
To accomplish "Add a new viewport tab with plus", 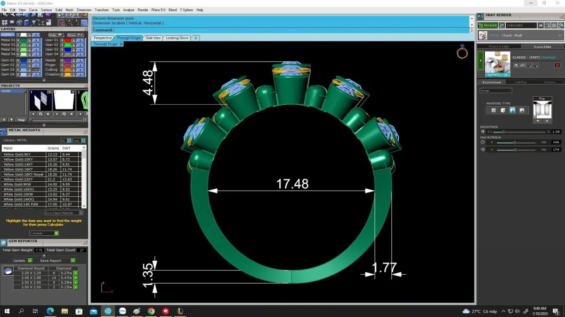I will coord(196,38).
